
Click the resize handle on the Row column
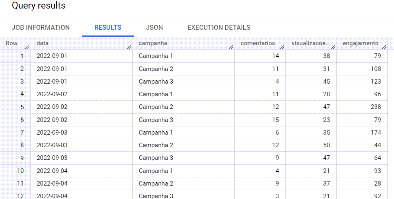click(27, 47)
